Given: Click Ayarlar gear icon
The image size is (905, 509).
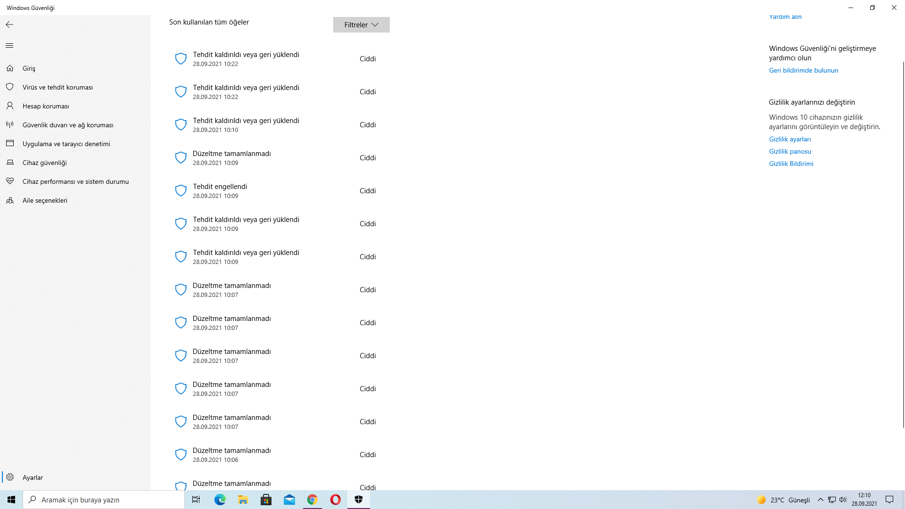Looking at the screenshot, I should pos(10,477).
